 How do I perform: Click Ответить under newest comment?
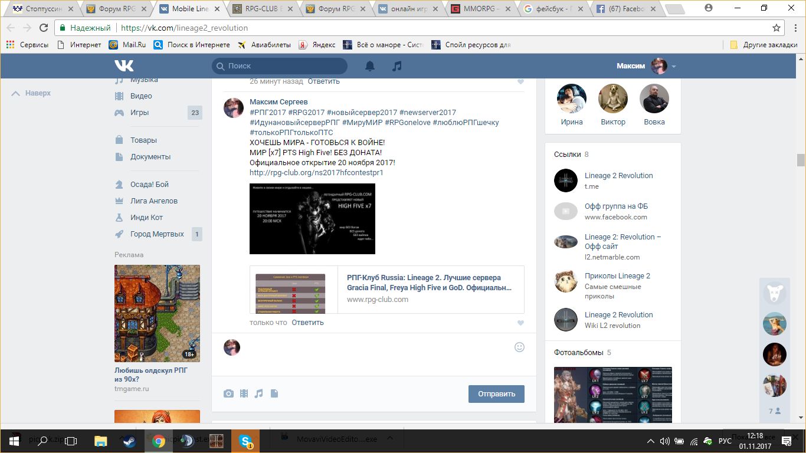(x=307, y=323)
